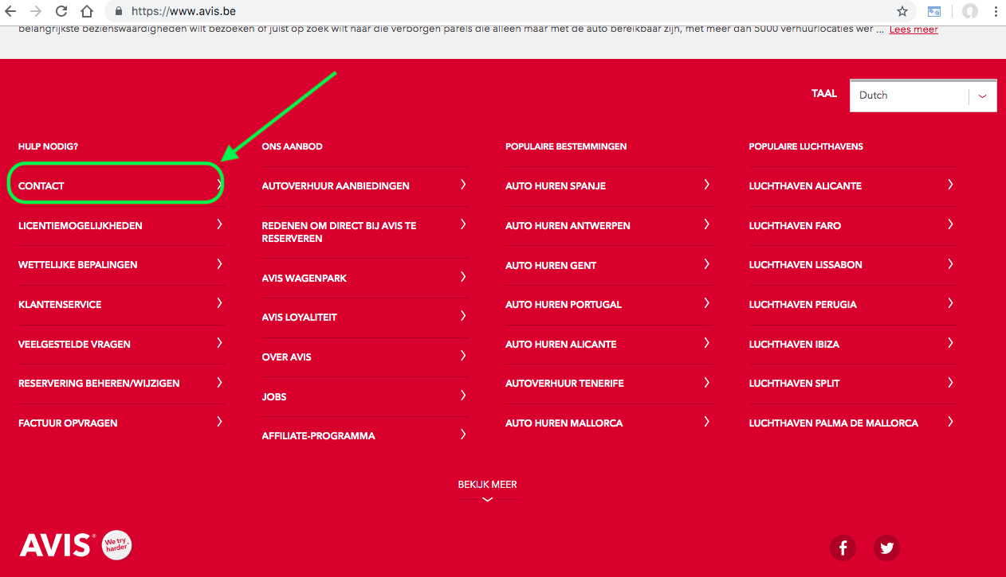Expand footer with Bekijk Meer

487,490
